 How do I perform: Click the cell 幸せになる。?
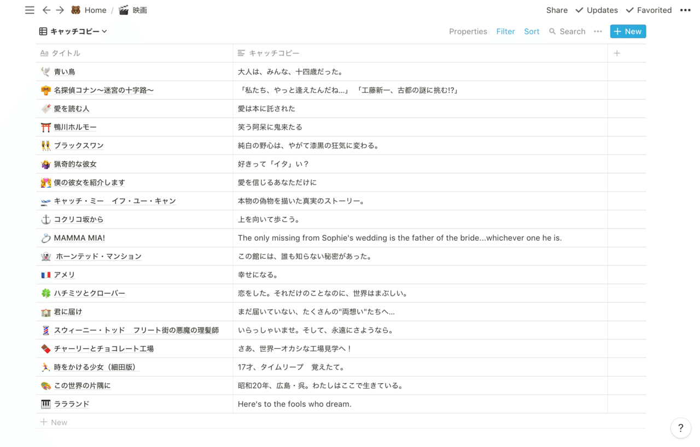coord(420,275)
